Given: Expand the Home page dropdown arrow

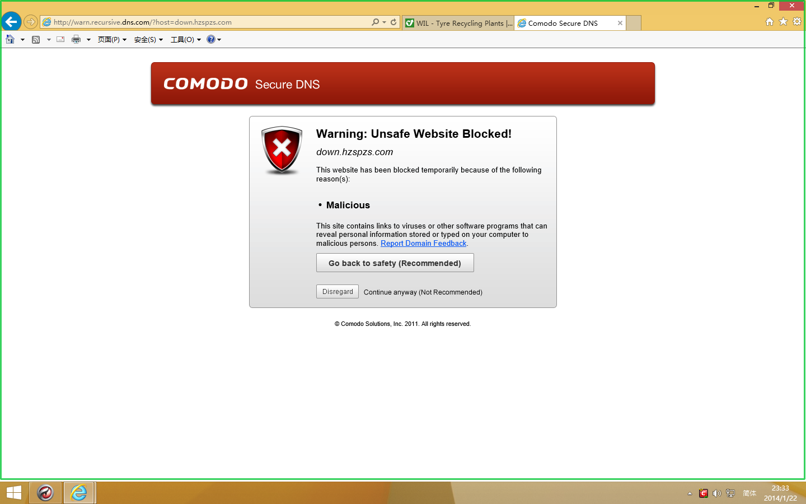Looking at the screenshot, I should click(x=22, y=40).
